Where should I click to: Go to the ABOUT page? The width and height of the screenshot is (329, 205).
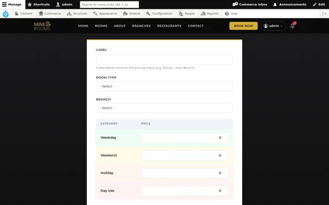[x=119, y=26]
